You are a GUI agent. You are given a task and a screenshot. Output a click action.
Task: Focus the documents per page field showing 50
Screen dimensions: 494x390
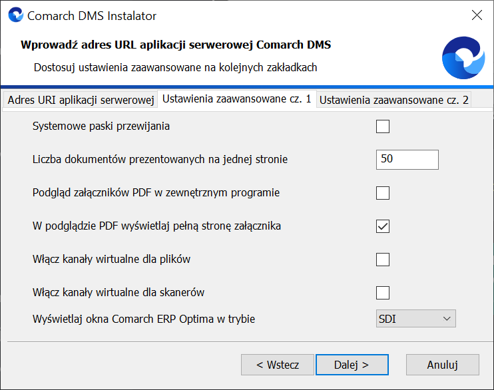(x=407, y=160)
